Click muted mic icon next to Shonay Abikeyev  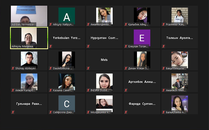tap(13, 68)
